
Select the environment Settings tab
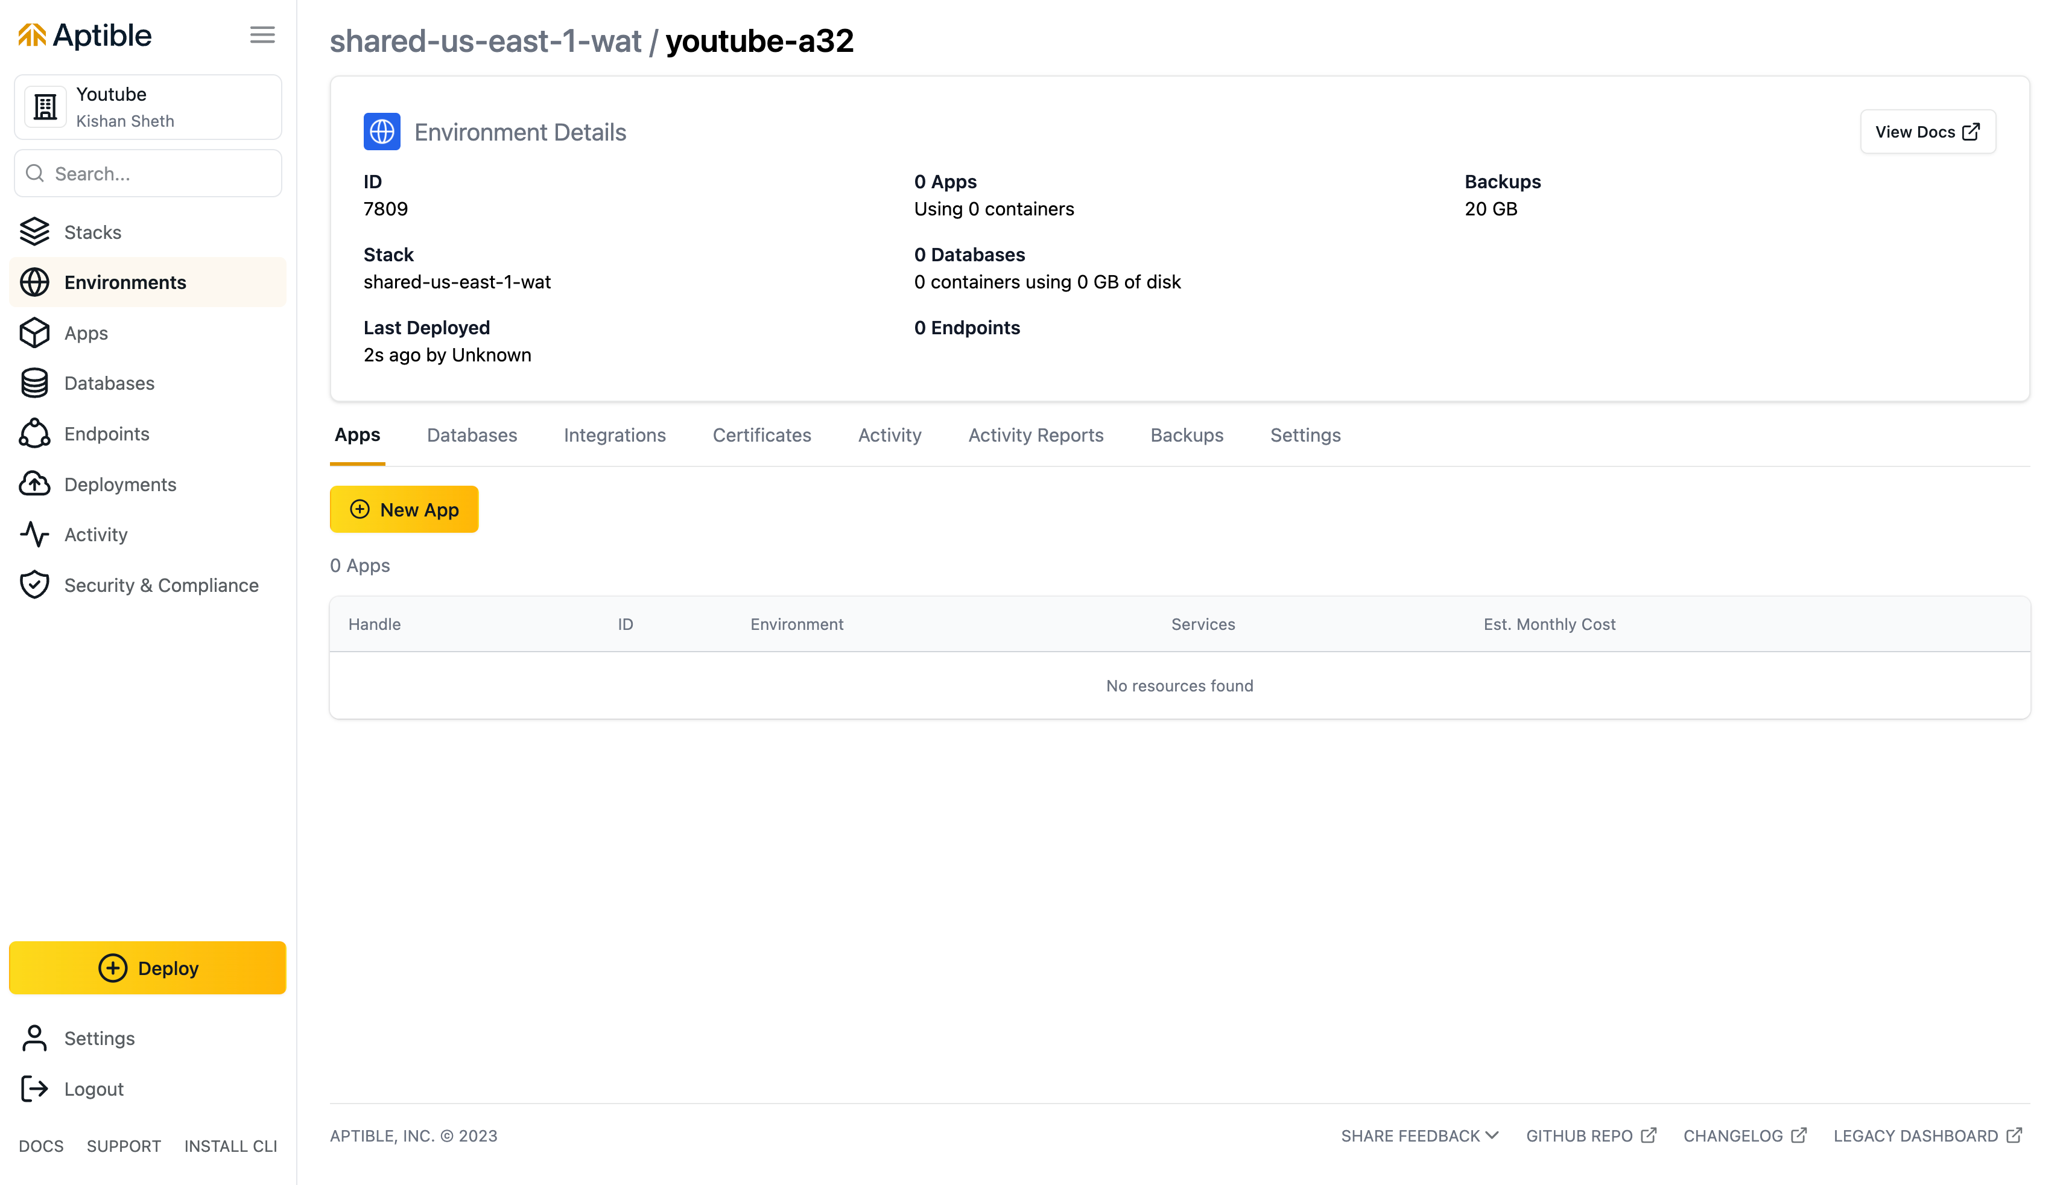click(1305, 436)
